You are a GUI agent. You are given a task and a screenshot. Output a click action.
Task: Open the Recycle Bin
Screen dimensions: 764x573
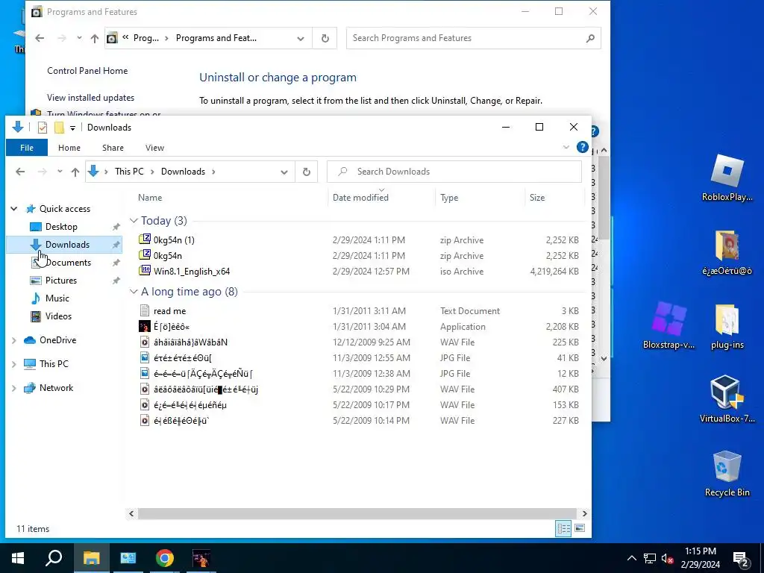(x=727, y=472)
